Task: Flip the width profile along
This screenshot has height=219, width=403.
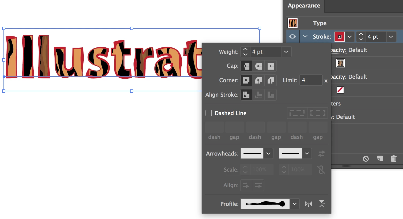Action: (x=309, y=204)
